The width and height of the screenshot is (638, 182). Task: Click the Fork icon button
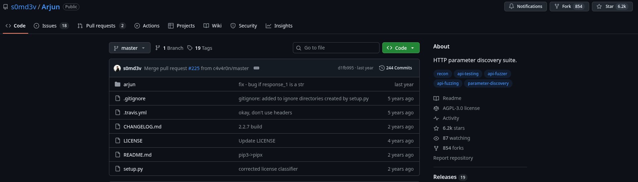click(x=557, y=7)
